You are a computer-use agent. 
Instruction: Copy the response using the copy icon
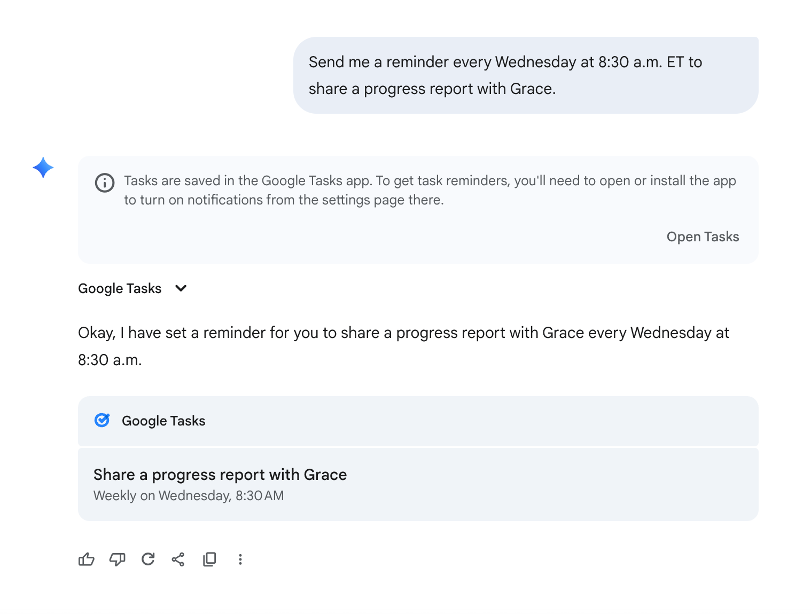click(209, 559)
